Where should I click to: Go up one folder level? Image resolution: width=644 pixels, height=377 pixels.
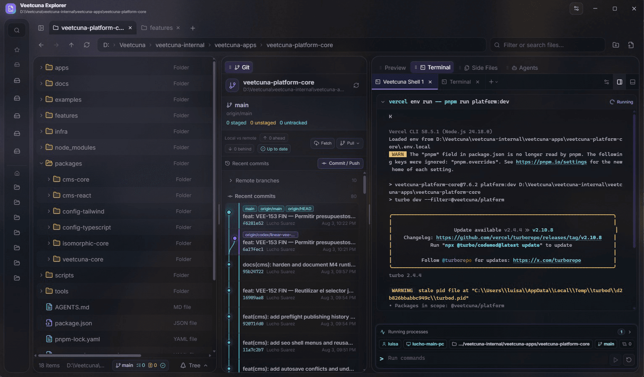(x=71, y=45)
